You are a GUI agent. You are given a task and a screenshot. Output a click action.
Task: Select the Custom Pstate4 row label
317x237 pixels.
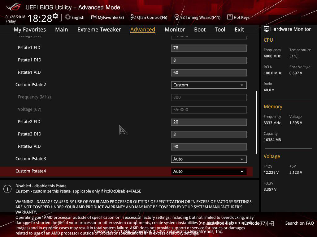click(31, 171)
